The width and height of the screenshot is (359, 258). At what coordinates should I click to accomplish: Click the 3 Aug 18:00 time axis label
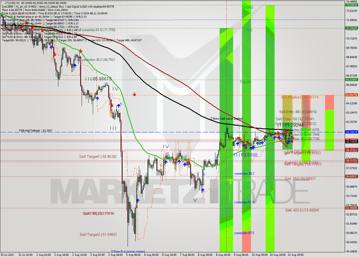click(116, 255)
